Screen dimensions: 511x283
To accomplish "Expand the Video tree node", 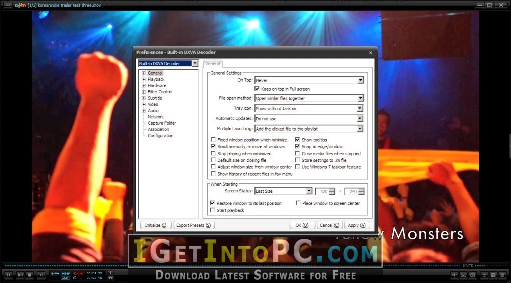I will tap(144, 104).
